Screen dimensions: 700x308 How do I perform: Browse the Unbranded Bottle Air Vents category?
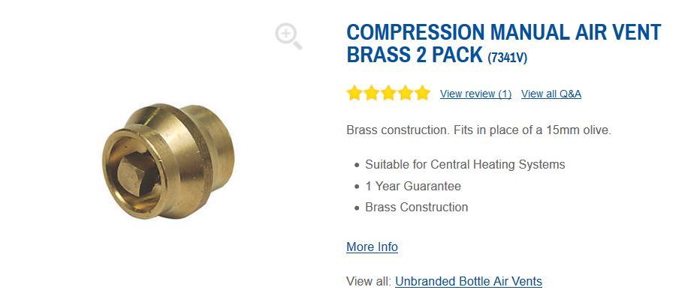tap(468, 282)
